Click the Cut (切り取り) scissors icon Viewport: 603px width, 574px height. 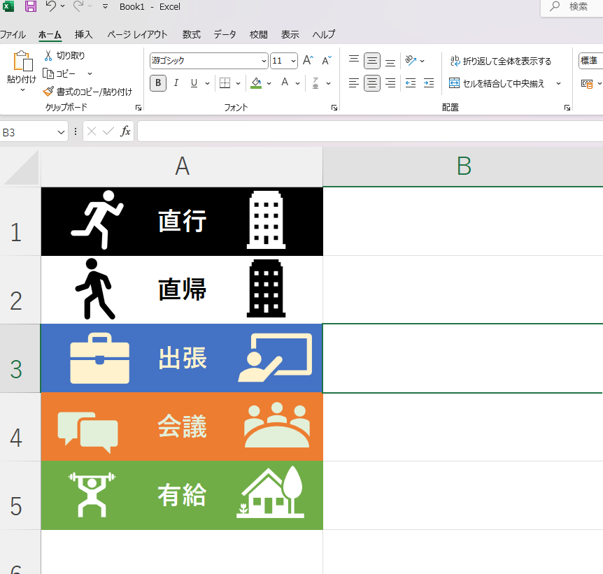(48, 55)
